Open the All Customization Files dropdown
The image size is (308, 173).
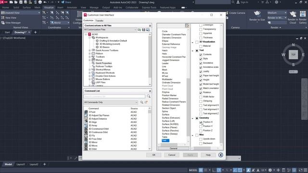click(110, 30)
